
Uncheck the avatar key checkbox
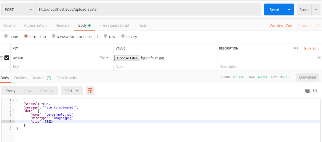coord(7,58)
